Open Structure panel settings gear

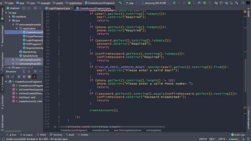(35, 71)
